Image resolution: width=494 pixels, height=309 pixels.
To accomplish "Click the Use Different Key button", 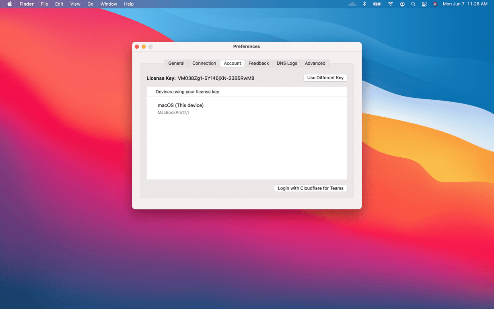I will 325,78.
